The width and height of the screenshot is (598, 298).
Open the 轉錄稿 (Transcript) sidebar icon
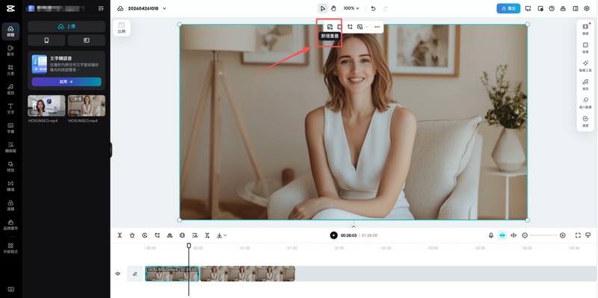pyautogui.click(x=10, y=147)
